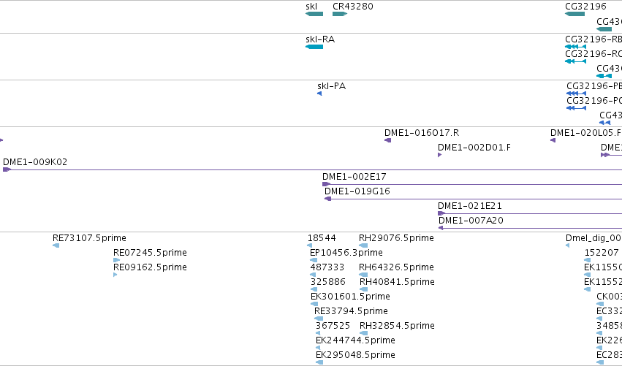The width and height of the screenshot is (622, 366).
Task: Click the DME1-002D01.F marker
Action: pos(439,155)
